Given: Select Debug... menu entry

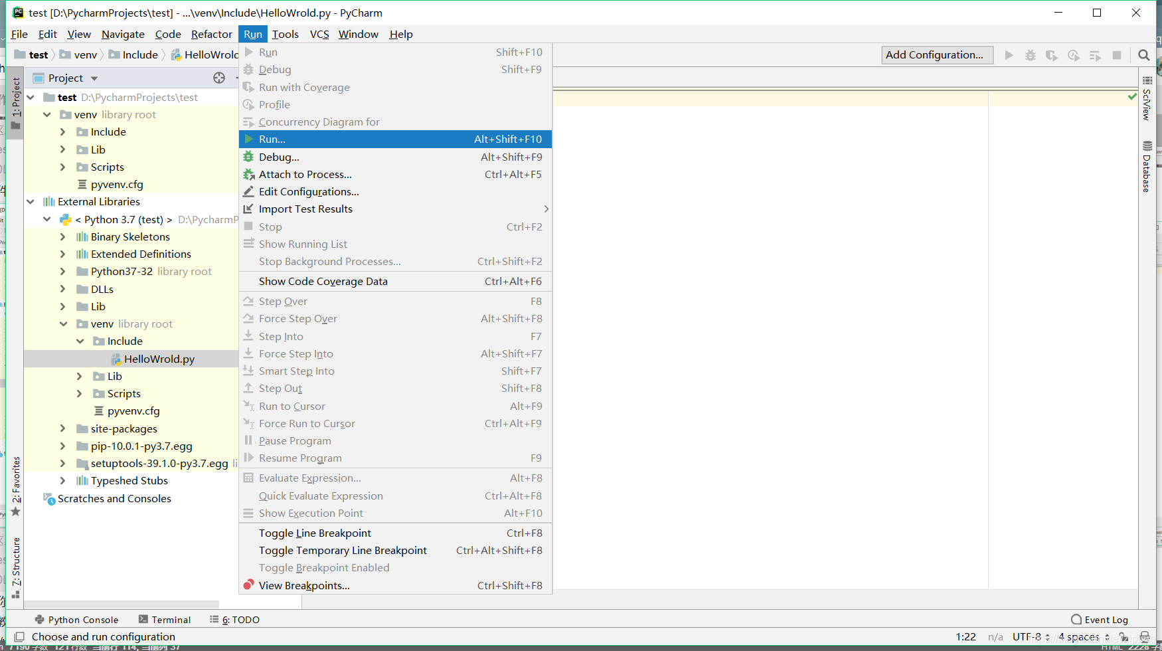Looking at the screenshot, I should (395, 157).
